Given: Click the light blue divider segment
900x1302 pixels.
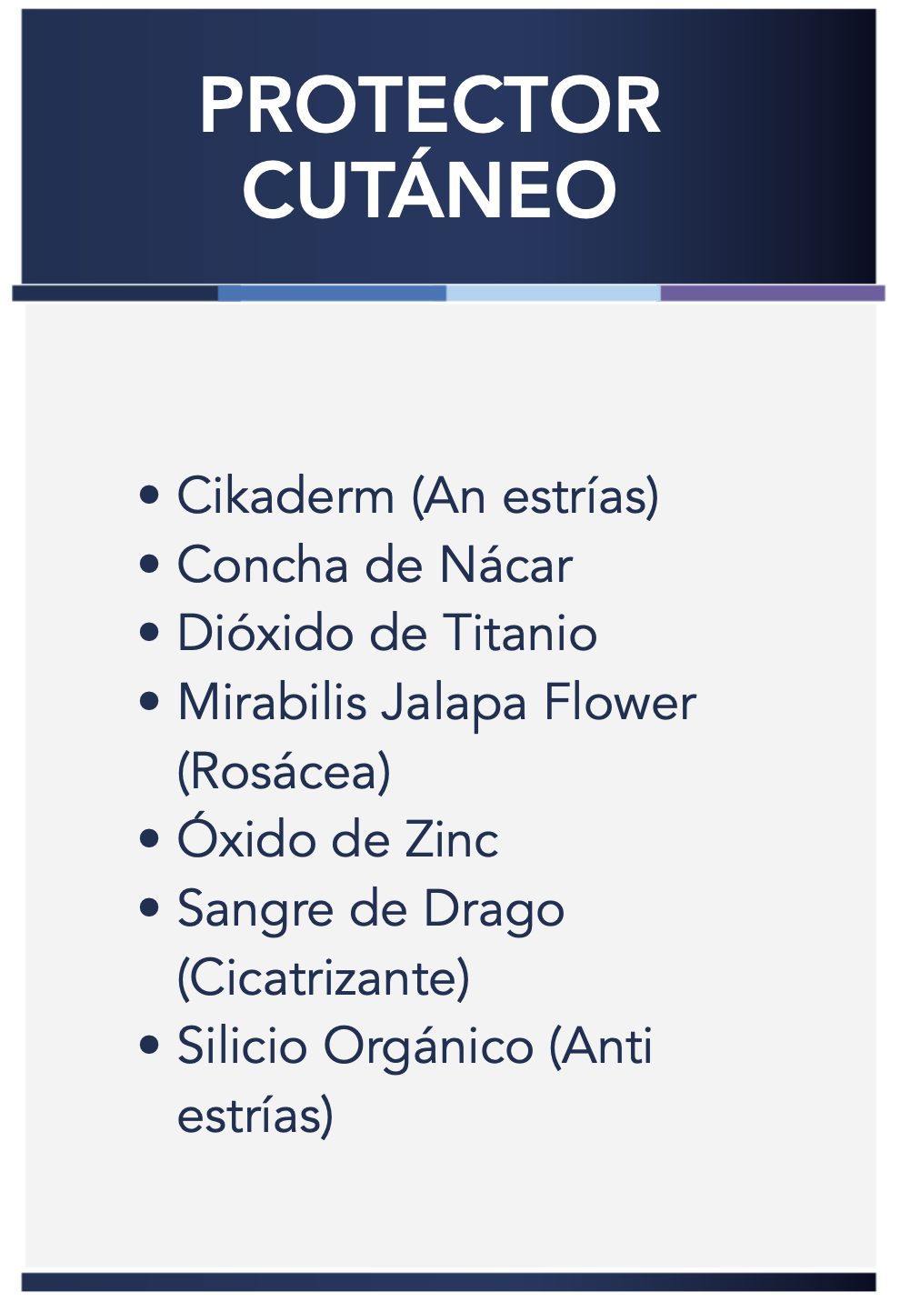Looking at the screenshot, I should coord(553,293).
